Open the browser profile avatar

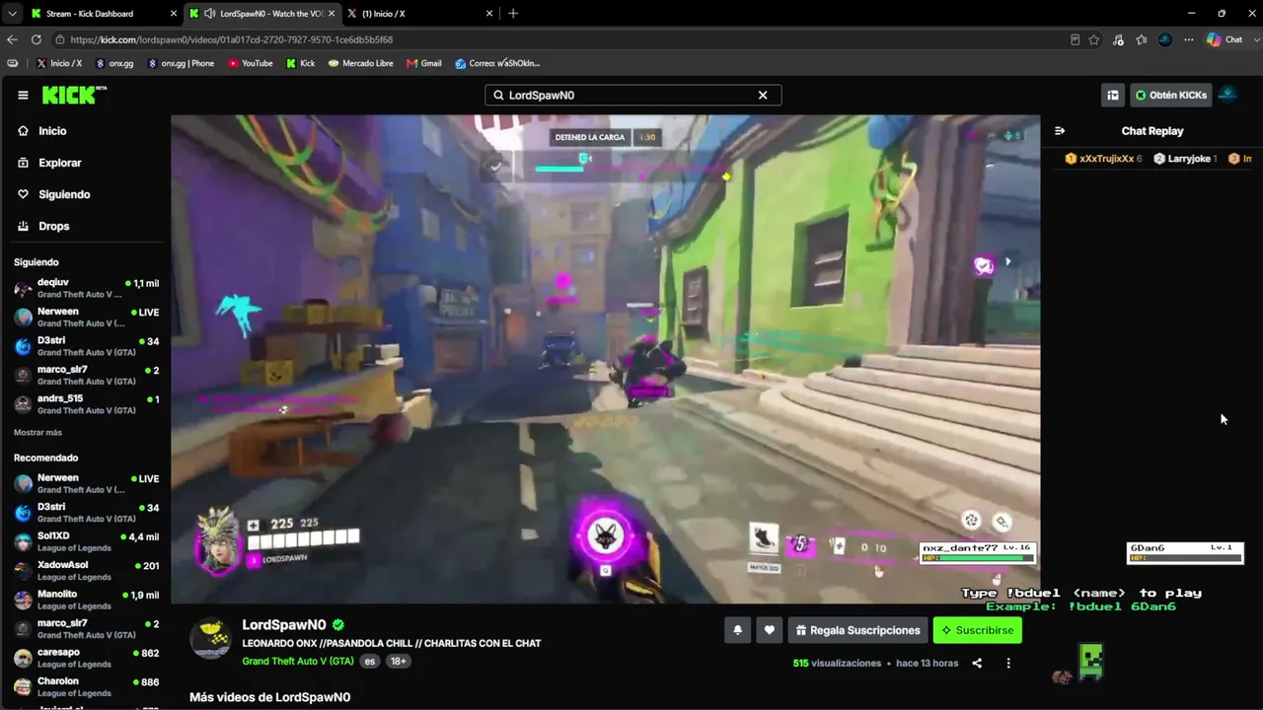point(1165,39)
